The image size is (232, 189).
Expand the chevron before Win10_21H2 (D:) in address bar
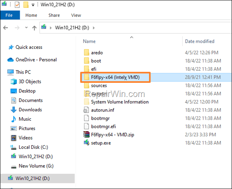click(x=51, y=28)
